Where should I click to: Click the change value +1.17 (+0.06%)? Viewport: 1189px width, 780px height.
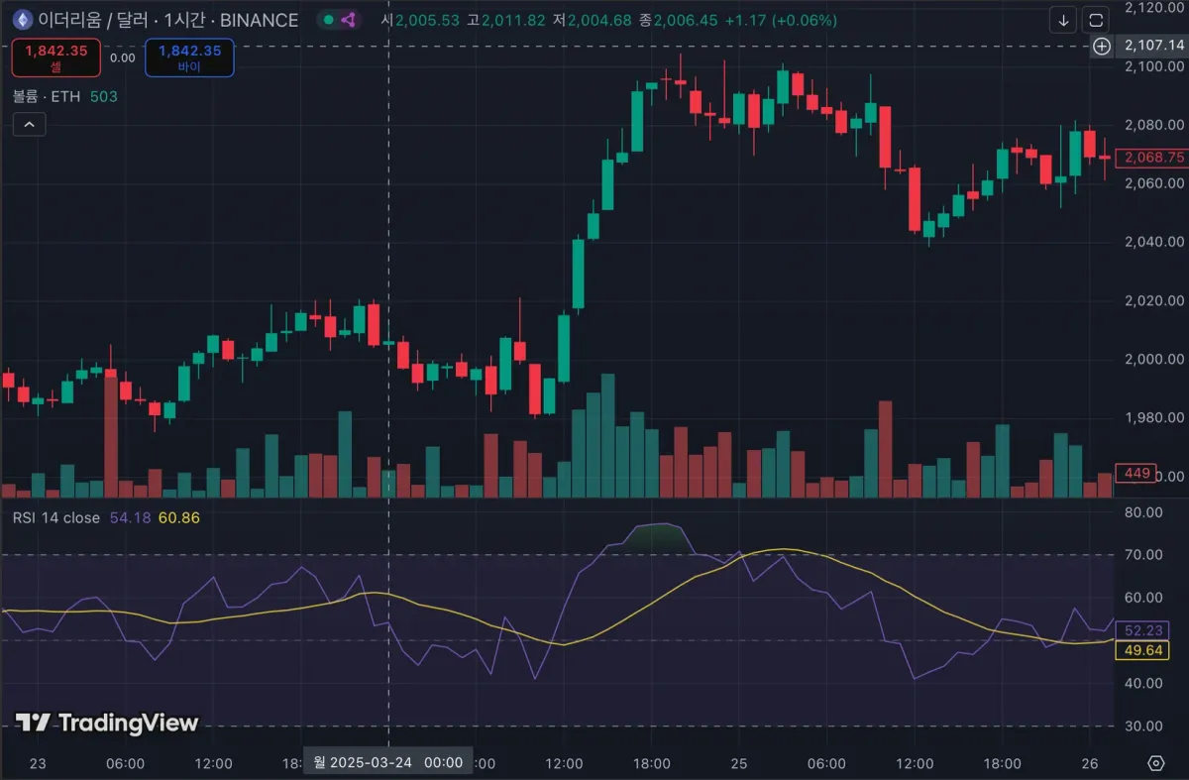point(781,20)
